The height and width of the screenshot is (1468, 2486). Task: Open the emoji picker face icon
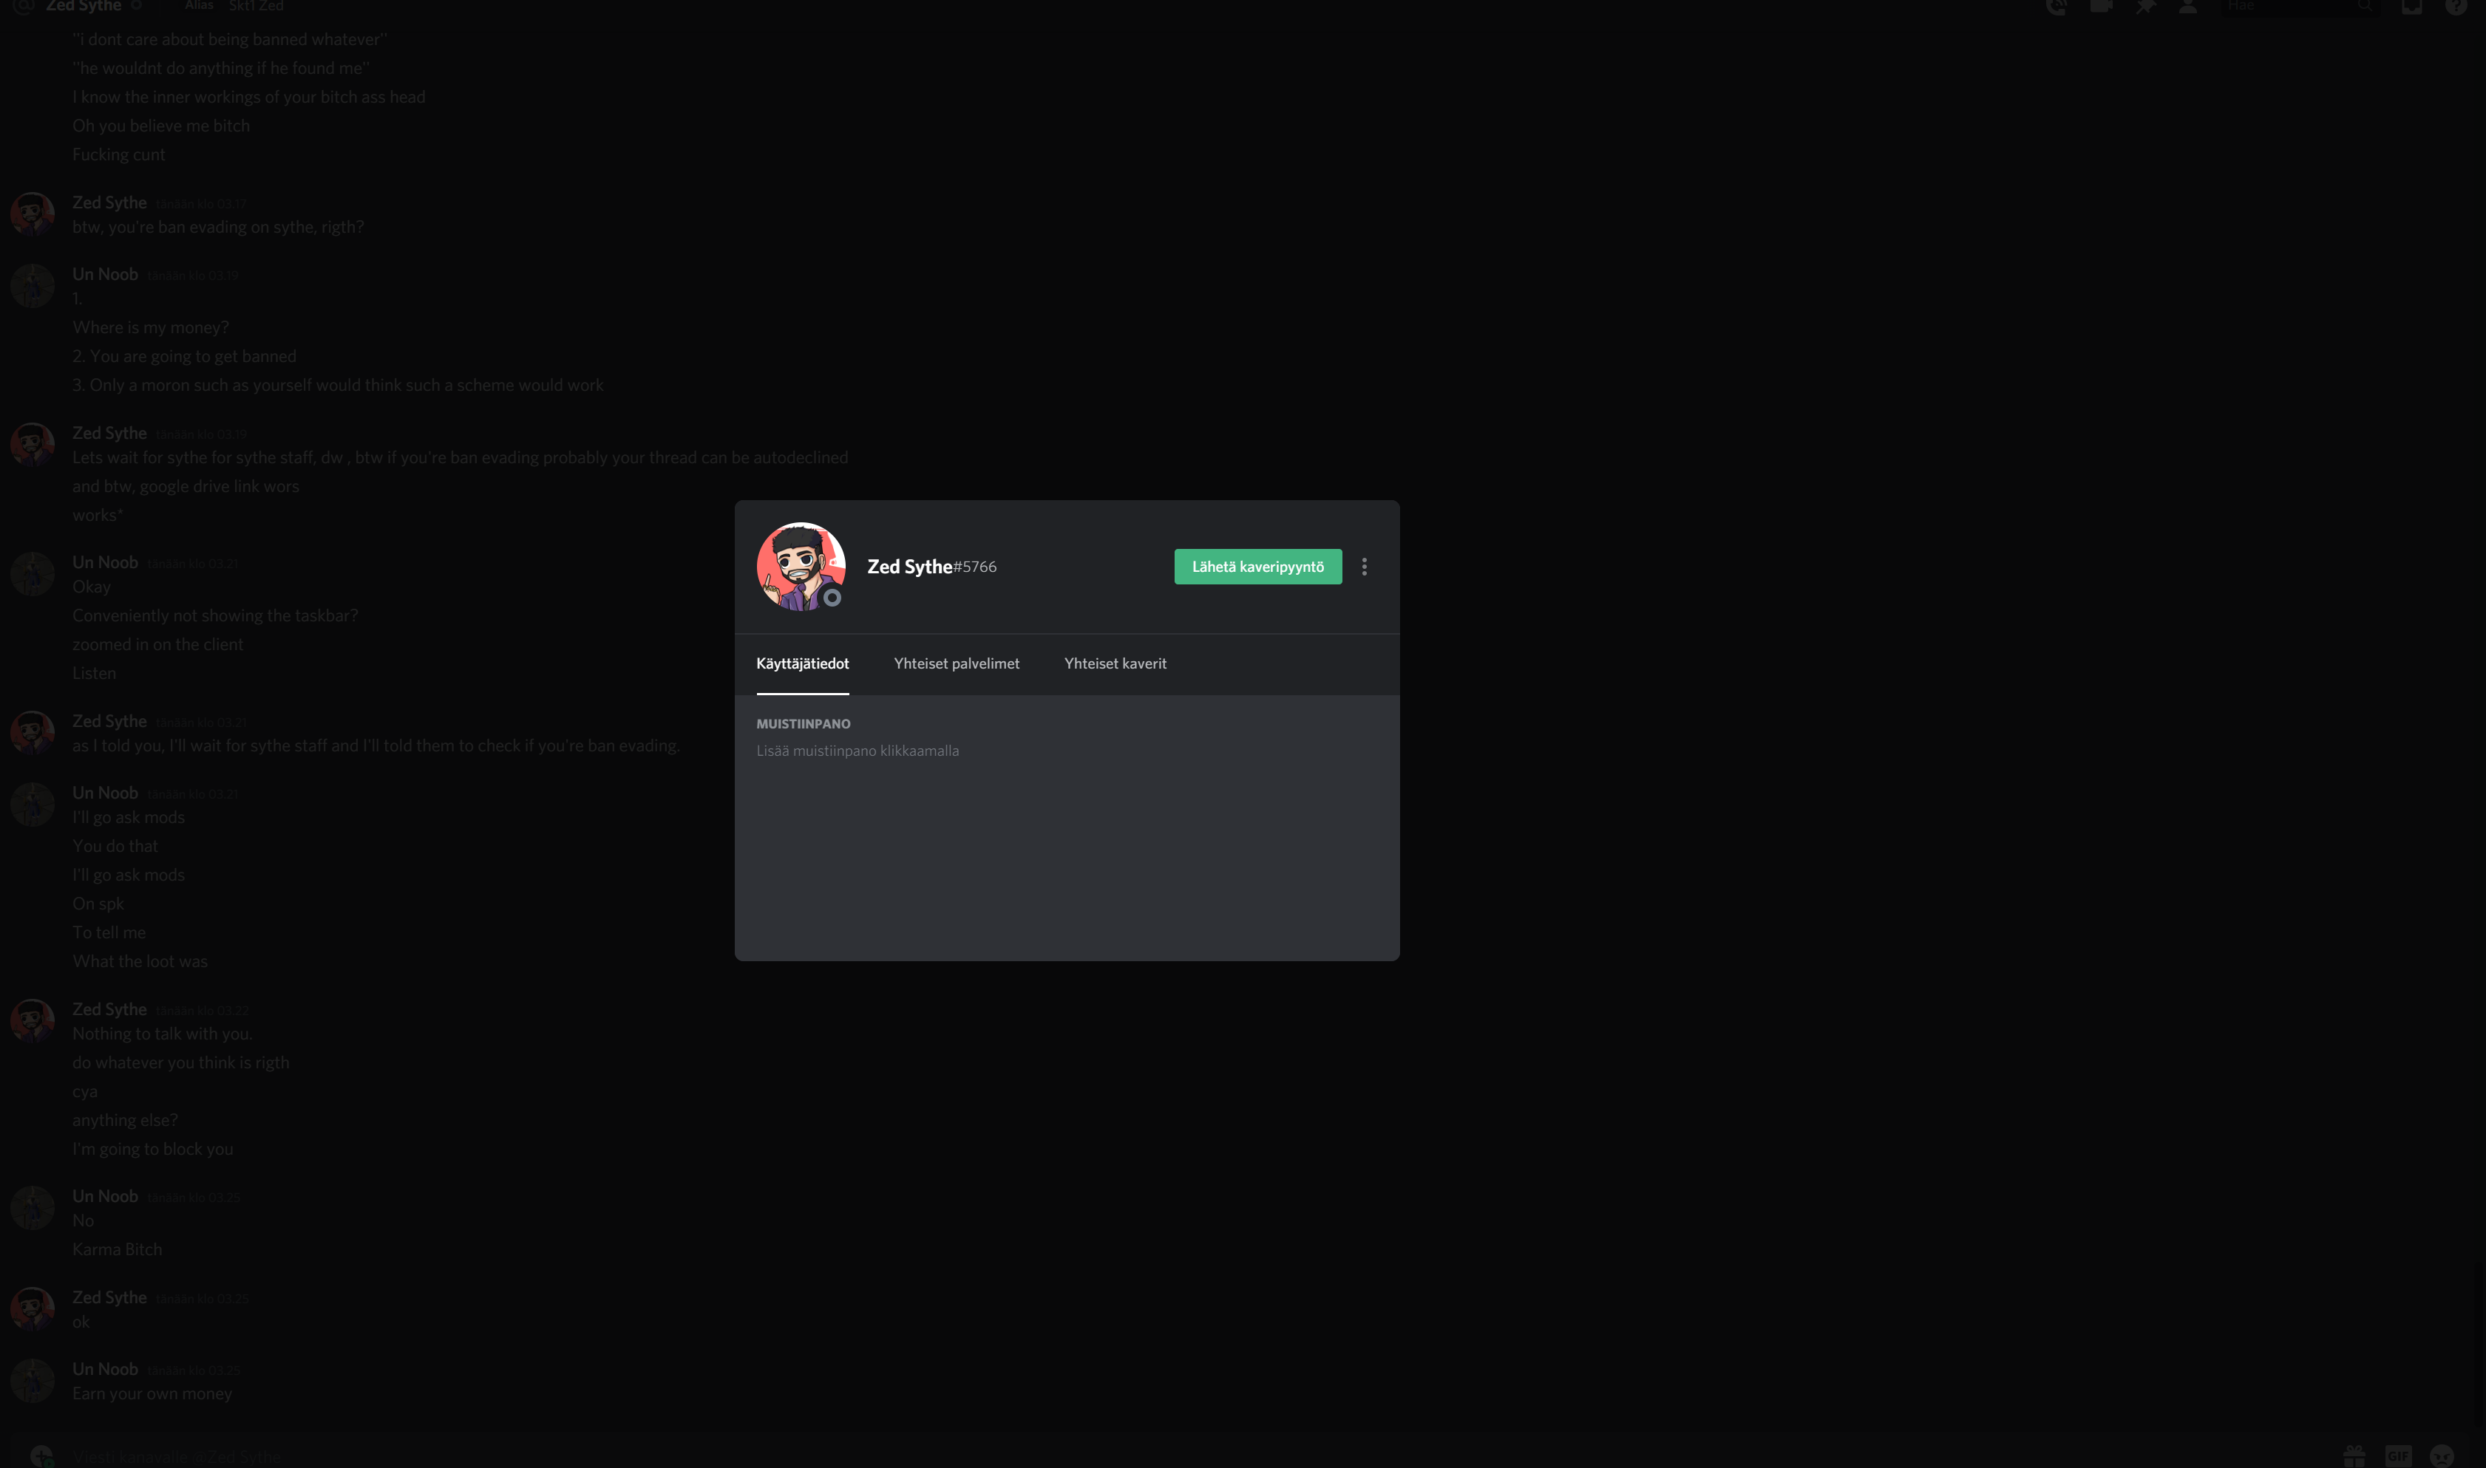2442,1456
